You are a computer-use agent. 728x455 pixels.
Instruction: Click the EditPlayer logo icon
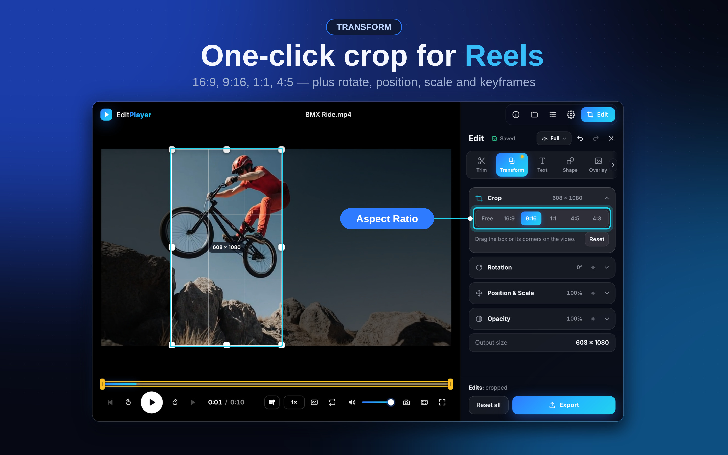coord(106,115)
